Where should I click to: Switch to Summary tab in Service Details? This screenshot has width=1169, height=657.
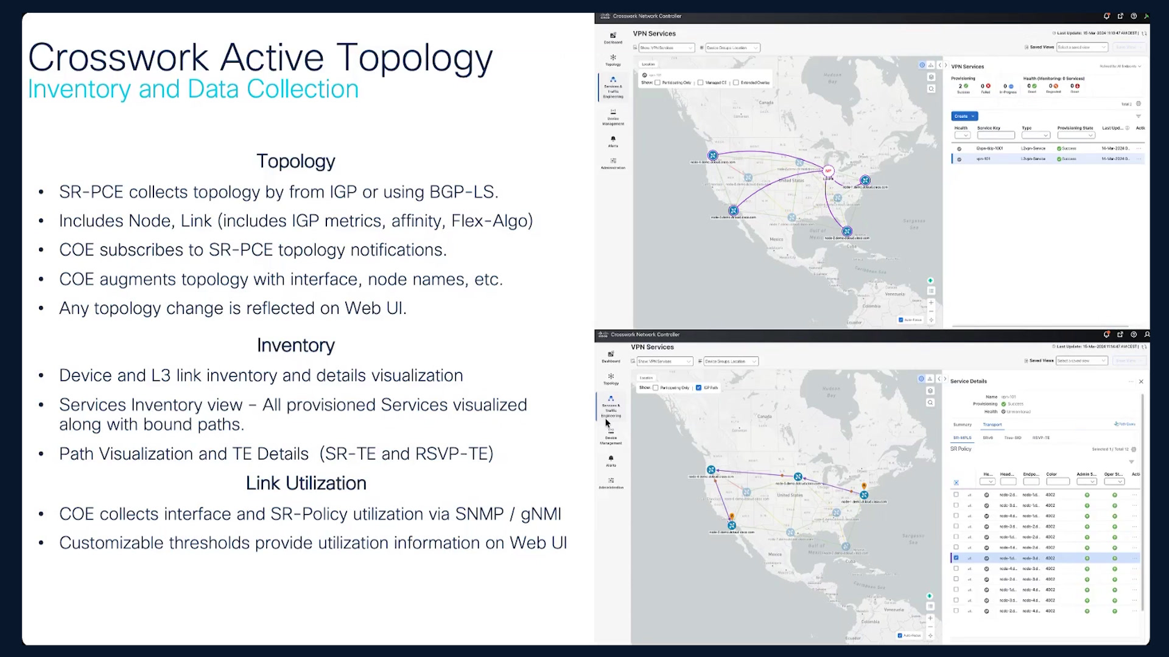click(962, 425)
